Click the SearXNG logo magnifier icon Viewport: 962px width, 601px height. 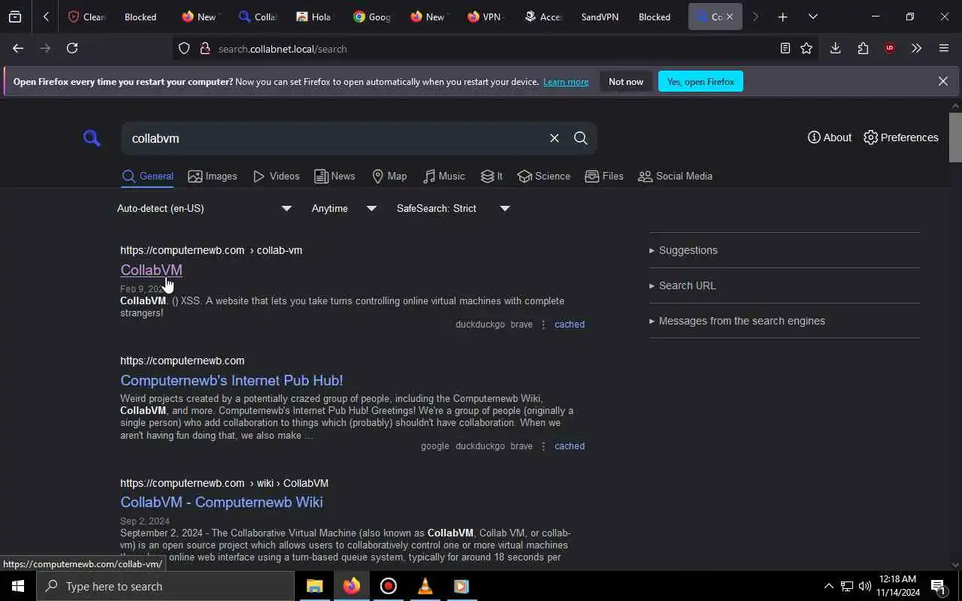coord(92,138)
